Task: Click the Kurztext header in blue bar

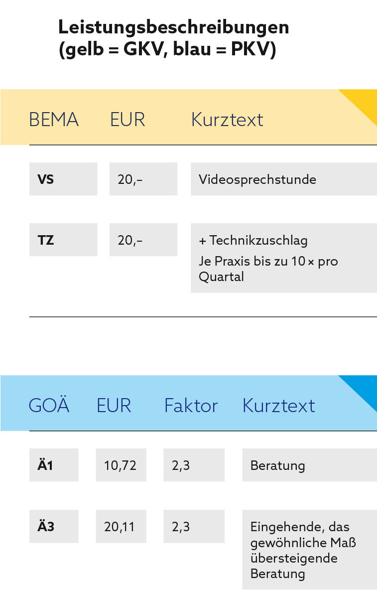Action: [278, 406]
